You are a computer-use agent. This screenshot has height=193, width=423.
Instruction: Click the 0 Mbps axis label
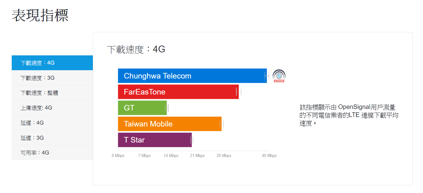click(x=118, y=156)
